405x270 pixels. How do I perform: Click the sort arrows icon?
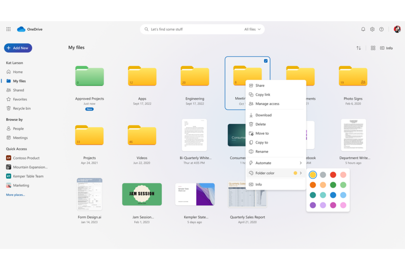click(358, 48)
